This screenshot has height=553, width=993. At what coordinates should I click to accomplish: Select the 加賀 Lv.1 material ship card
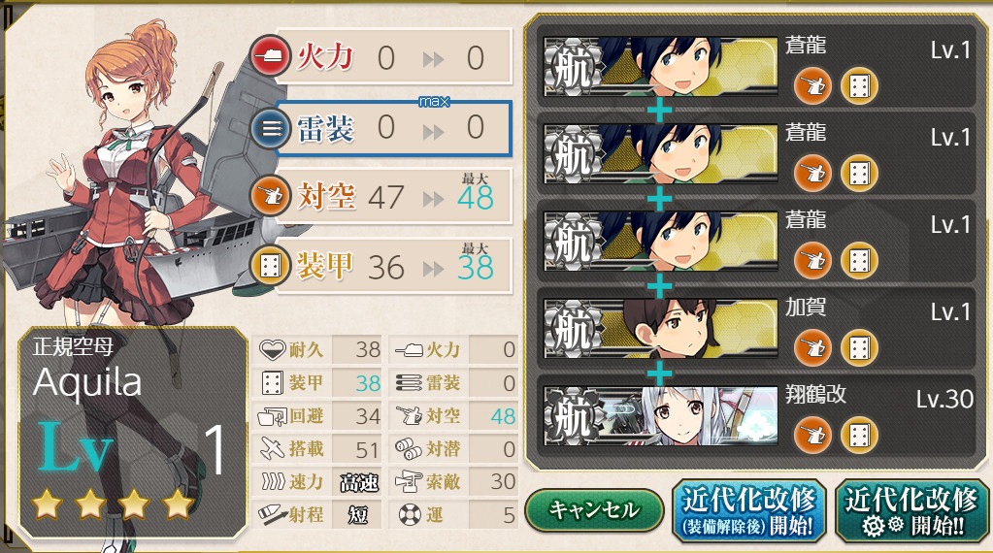tap(756, 328)
